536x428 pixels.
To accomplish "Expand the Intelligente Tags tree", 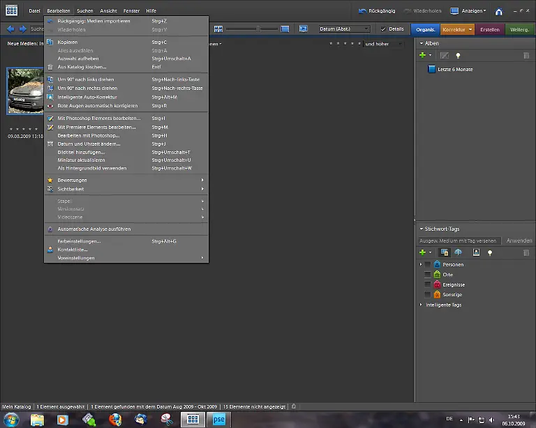I will [x=421, y=305].
